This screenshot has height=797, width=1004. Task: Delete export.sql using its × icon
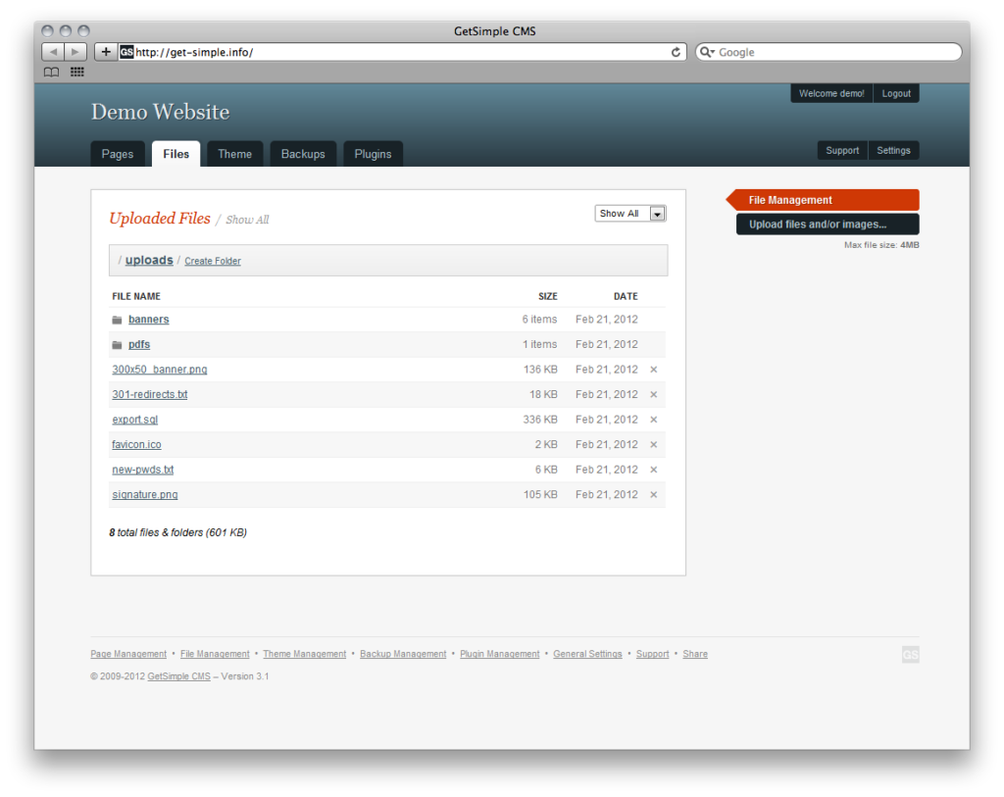[654, 420]
